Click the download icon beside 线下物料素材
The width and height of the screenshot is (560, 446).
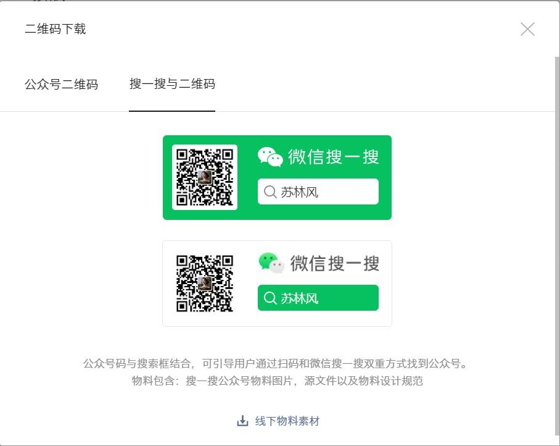(x=242, y=421)
